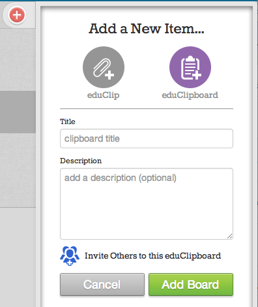Viewport: 258px width, 307px height.
Task: Focus the clipboard title input field
Action: pyautogui.click(x=147, y=138)
